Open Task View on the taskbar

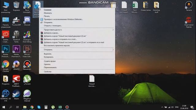click(x=17, y=107)
